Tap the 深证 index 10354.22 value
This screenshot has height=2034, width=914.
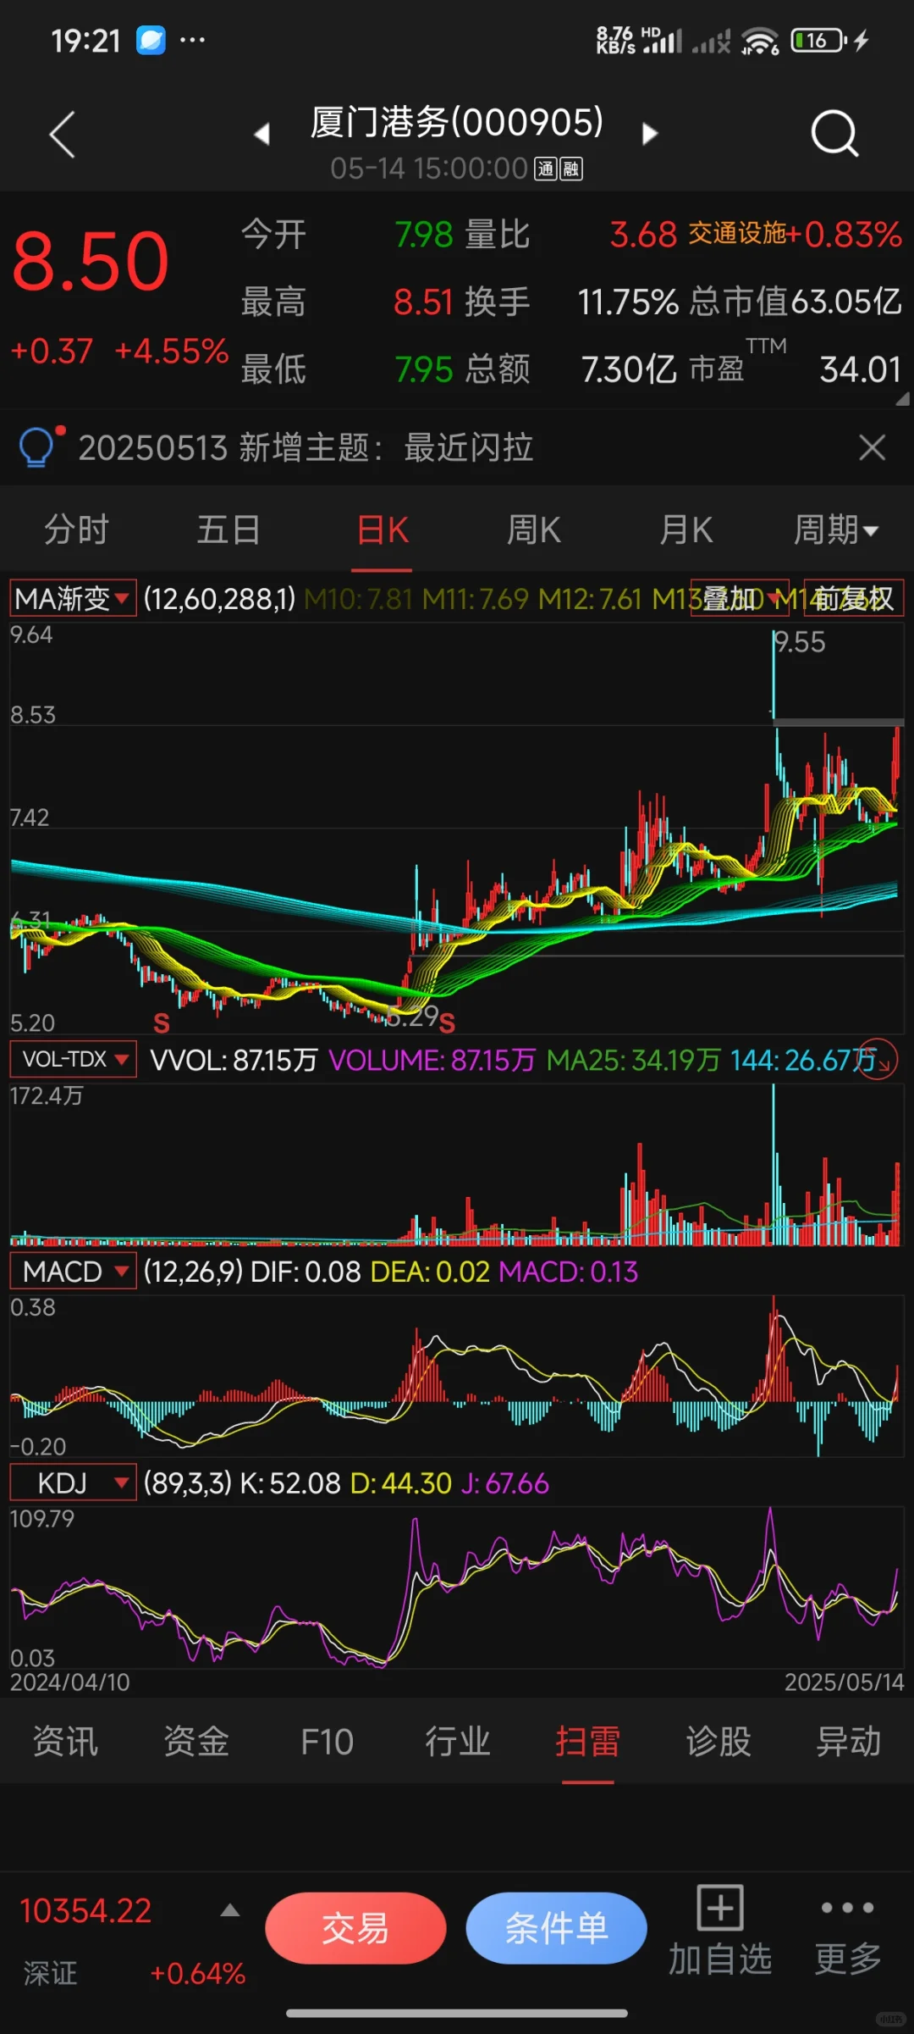[85, 1911]
